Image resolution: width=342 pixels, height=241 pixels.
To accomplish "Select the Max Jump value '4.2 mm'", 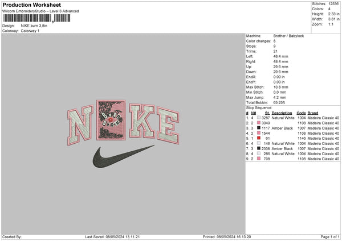I will click(x=280, y=97).
